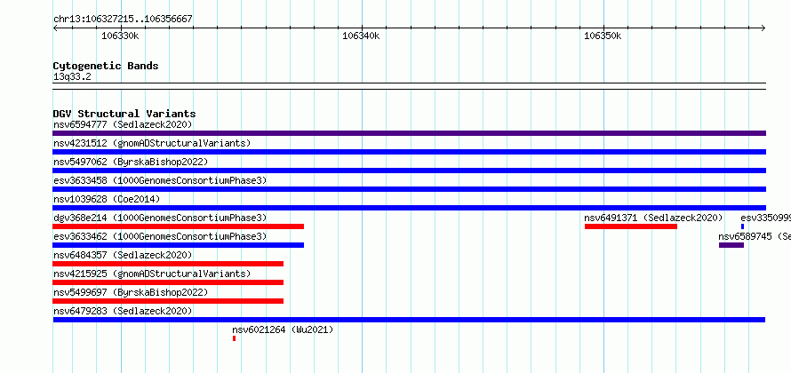The image size is (791, 373).
Task: Click the blue nsv4231512 variant bar
Action: click(x=409, y=152)
